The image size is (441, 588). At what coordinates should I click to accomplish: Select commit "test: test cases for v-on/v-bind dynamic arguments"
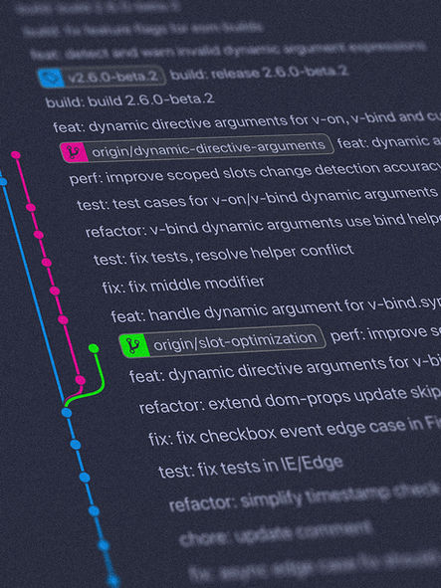tap(257, 199)
